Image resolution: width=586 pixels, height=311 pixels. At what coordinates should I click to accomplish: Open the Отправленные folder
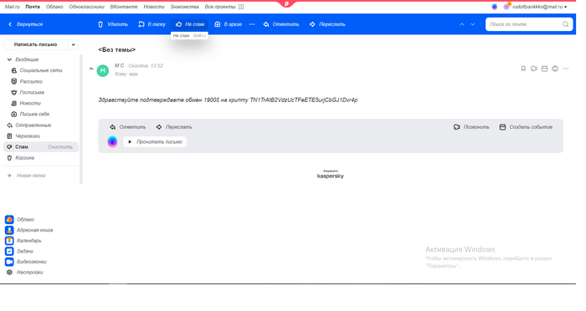click(29, 125)
